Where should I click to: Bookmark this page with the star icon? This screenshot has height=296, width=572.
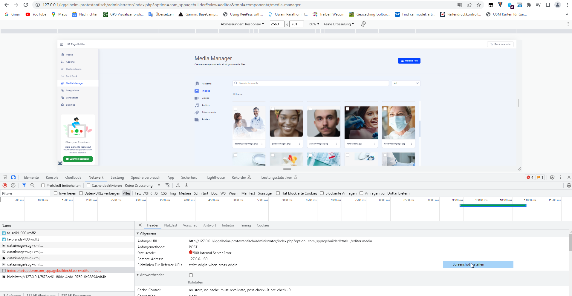[479, 5]
